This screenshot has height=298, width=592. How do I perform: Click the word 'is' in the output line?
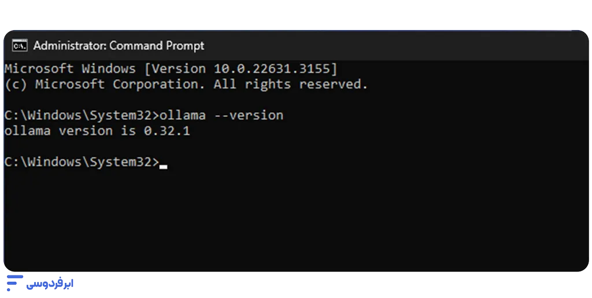[x=128, y=131]
